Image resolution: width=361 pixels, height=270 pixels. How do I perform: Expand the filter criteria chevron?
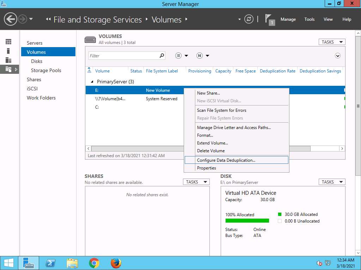[x=337, y=56]
